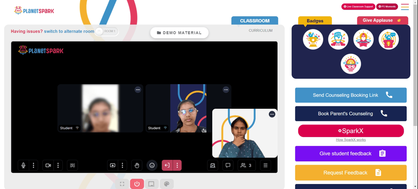This screenshot has width=418, height=189.
Task: Open microphone options three-dot menu
Action: point(33,165)
